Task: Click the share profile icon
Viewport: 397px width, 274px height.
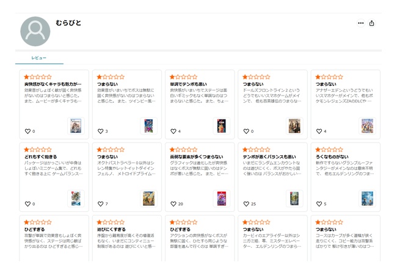Action: [x=372, y=23]
